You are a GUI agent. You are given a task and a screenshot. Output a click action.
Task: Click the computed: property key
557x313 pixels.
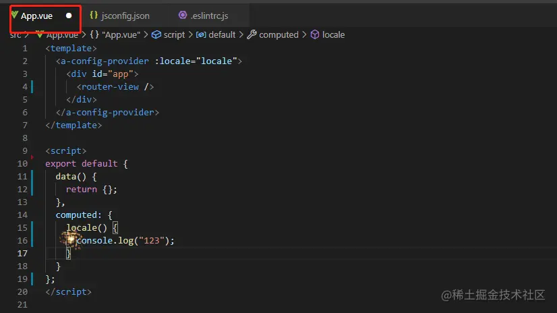click(78, 215)
